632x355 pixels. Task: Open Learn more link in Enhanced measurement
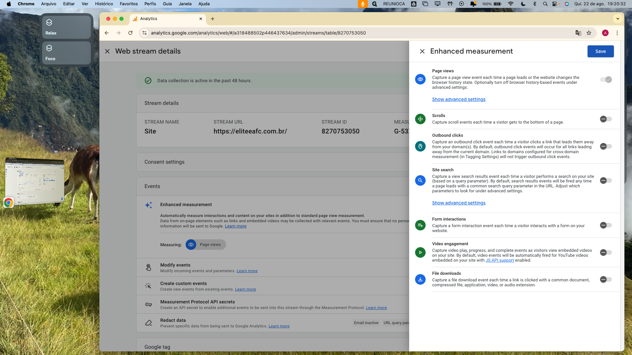point(235,226)
